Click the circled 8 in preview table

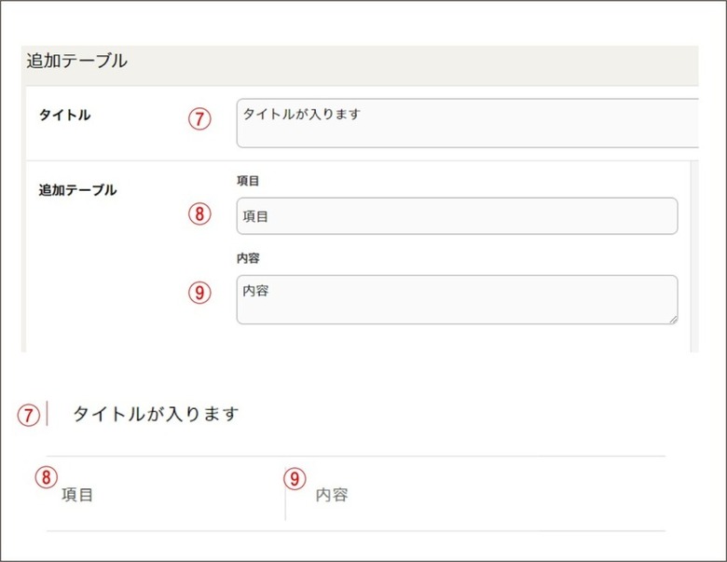tap(47, 477)
